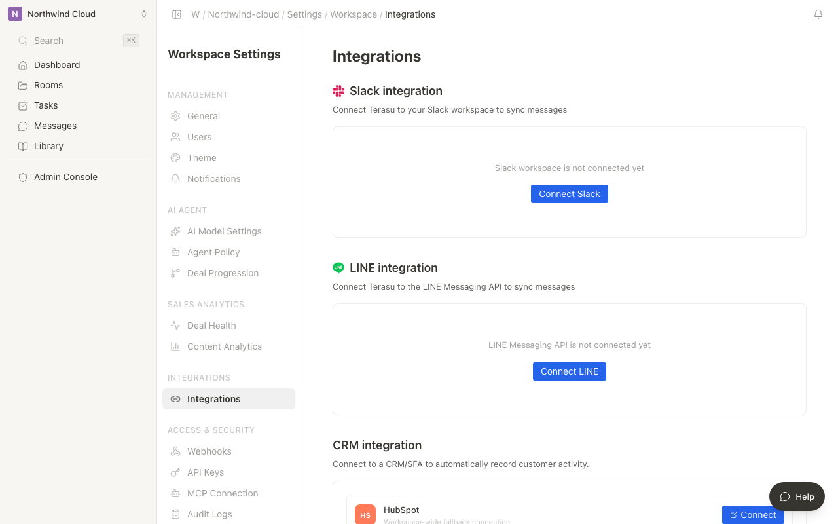Viewport: 838px width, 524px height.
Task: Open Theme palette icon
Action: pyautogui.click(x=175, y=158)
